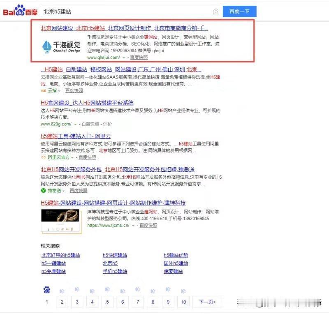Go to results page 6

click(x=123, y=302)
